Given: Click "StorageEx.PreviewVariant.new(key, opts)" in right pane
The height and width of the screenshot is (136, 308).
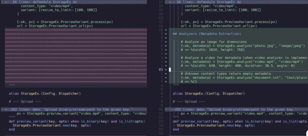Looking at the screenshot, I should [216, 125].
